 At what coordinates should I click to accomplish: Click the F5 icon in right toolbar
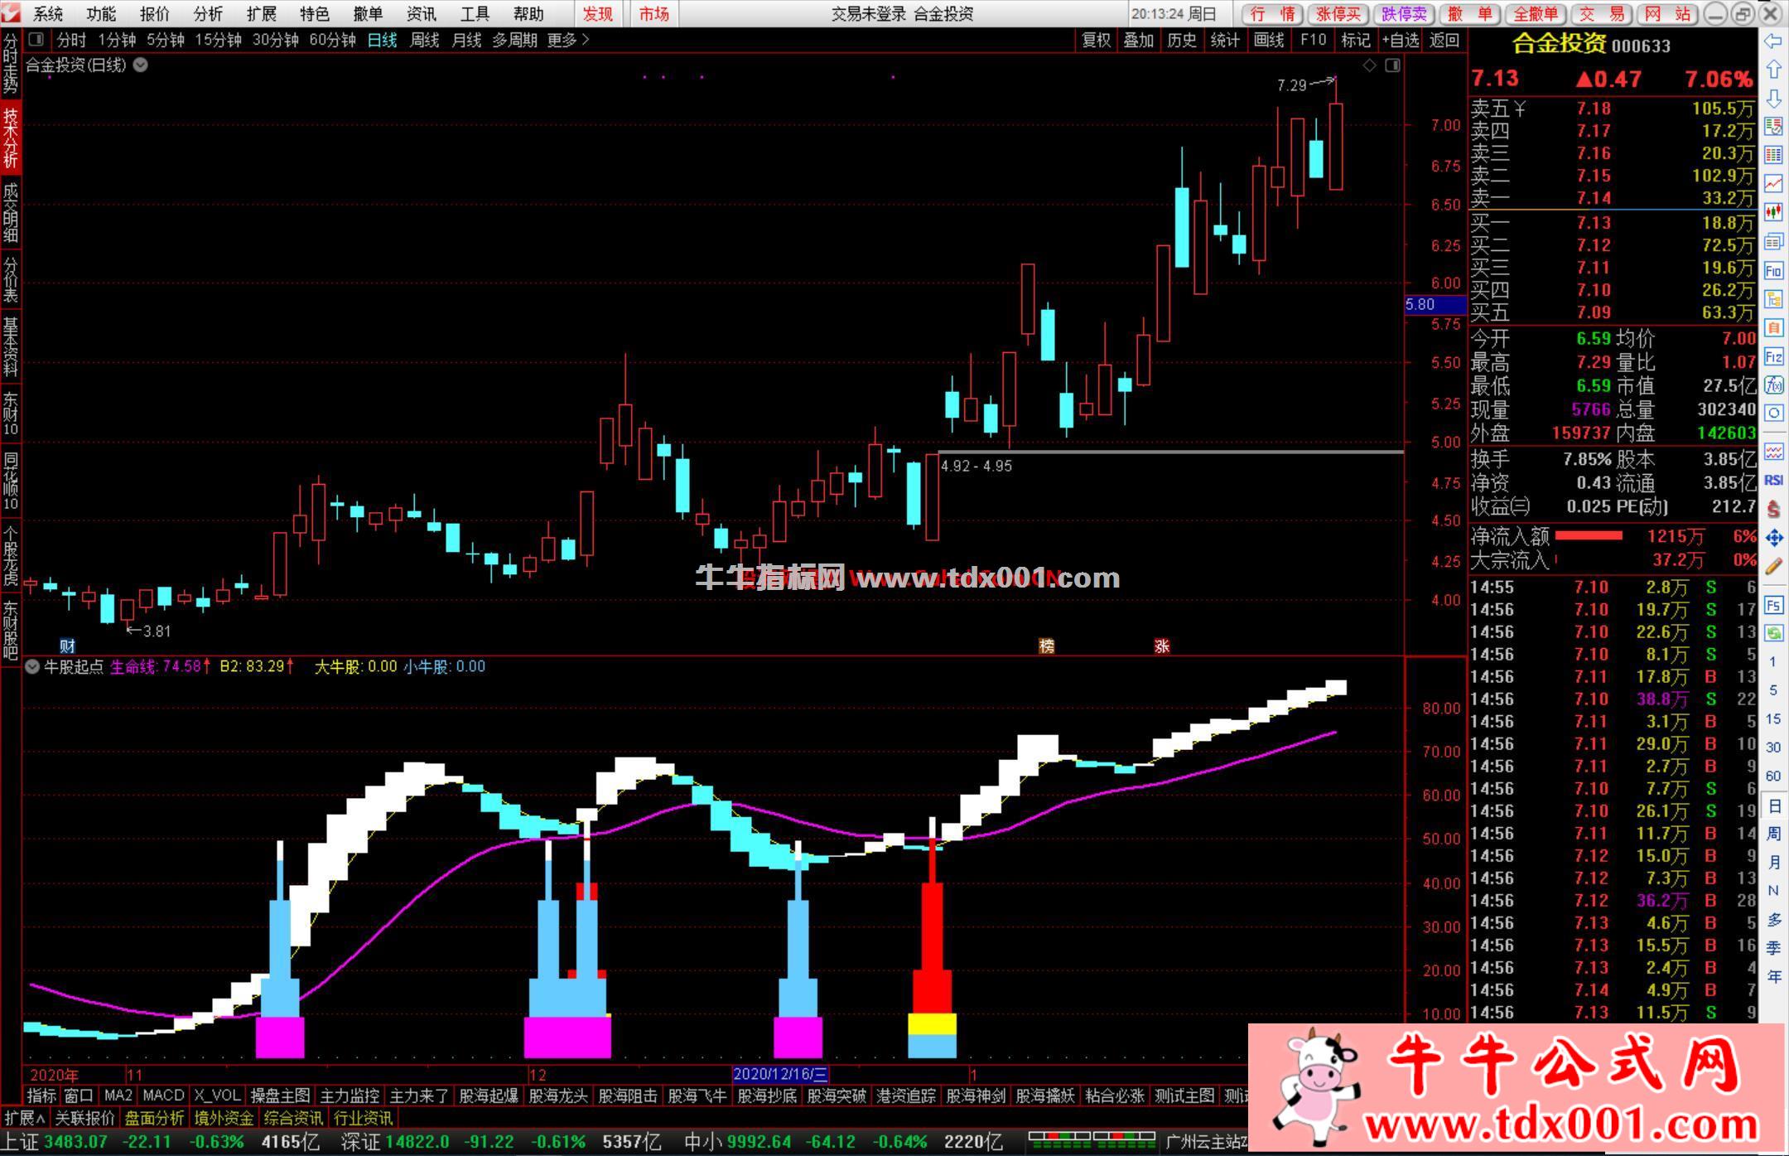(x=1773, y=605)
